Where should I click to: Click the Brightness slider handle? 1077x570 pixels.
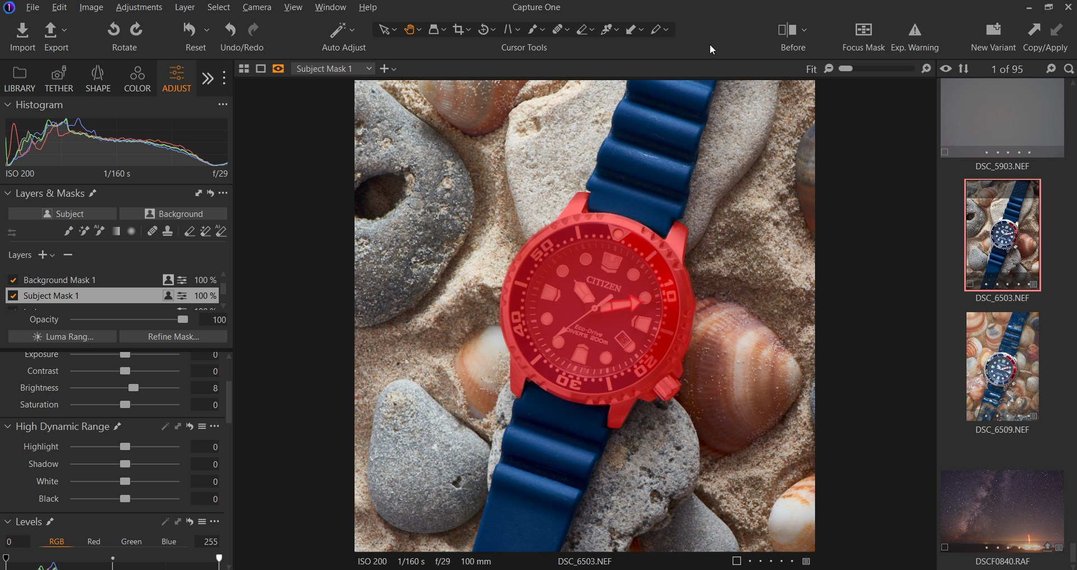[x=134, y=388]
